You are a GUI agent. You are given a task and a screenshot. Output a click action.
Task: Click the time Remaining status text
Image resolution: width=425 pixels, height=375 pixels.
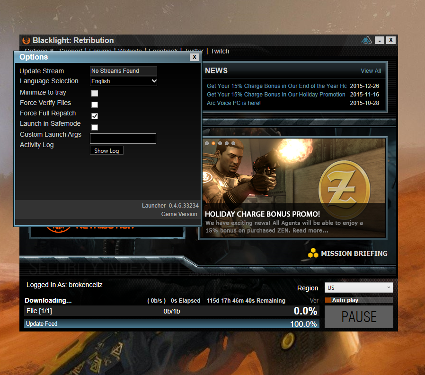point(246,301)
